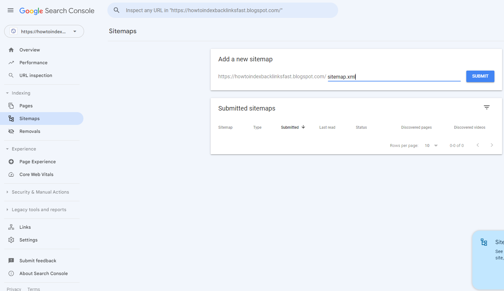Click the Discovered pages column header
504x291 pixels.
[416, 127]
